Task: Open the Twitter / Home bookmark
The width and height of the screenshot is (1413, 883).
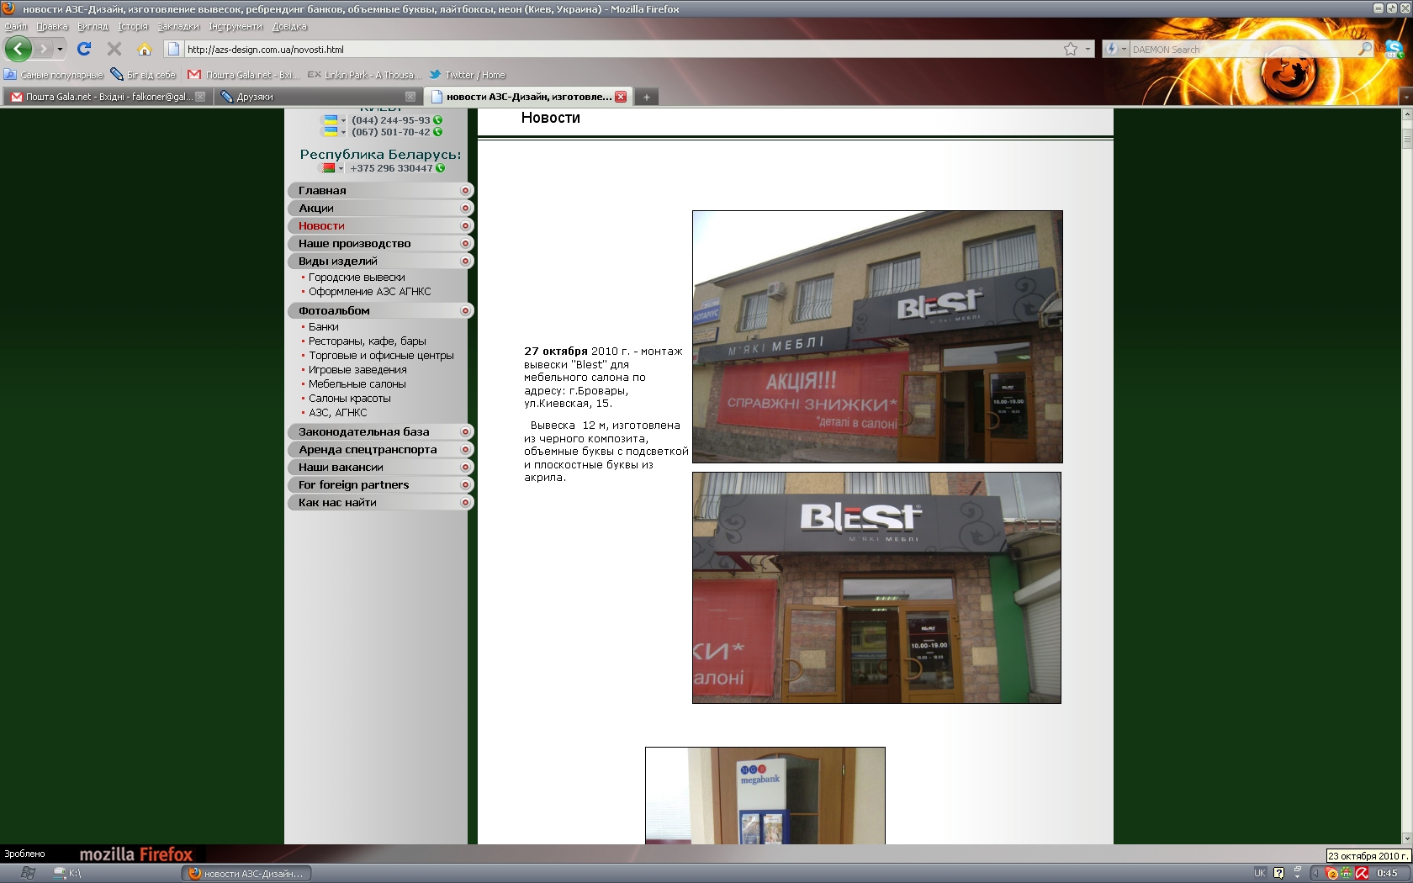Action: click(x=467, y=75)
